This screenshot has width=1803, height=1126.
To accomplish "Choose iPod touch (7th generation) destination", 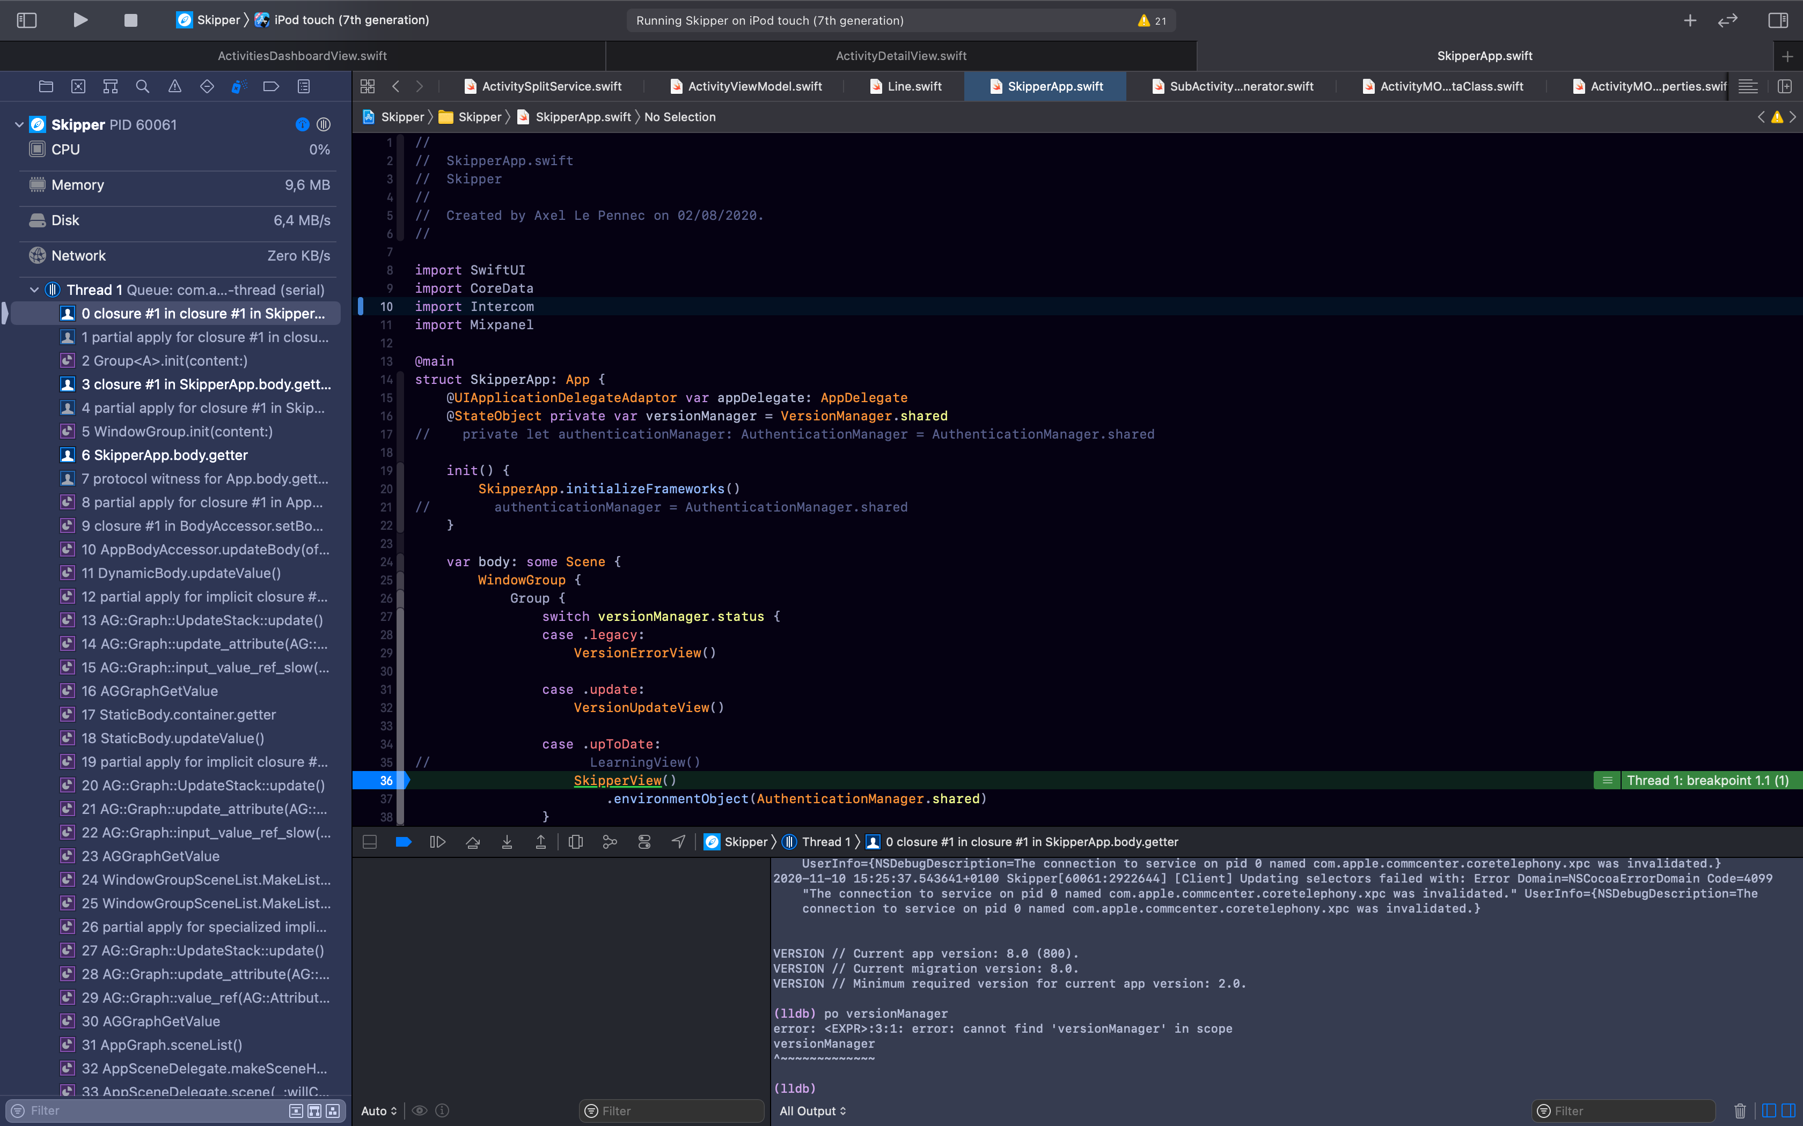I will [x=342, y=20].
